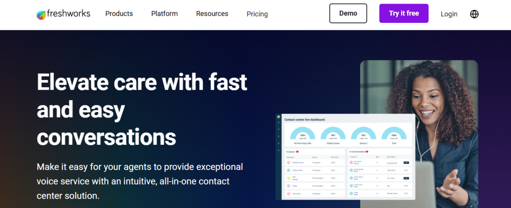The image size is (511, 208).
Task: Expand the Products menu
Action: (x=119, y=14)
